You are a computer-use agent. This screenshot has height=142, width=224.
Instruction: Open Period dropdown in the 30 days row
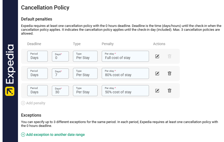[38, 90]
